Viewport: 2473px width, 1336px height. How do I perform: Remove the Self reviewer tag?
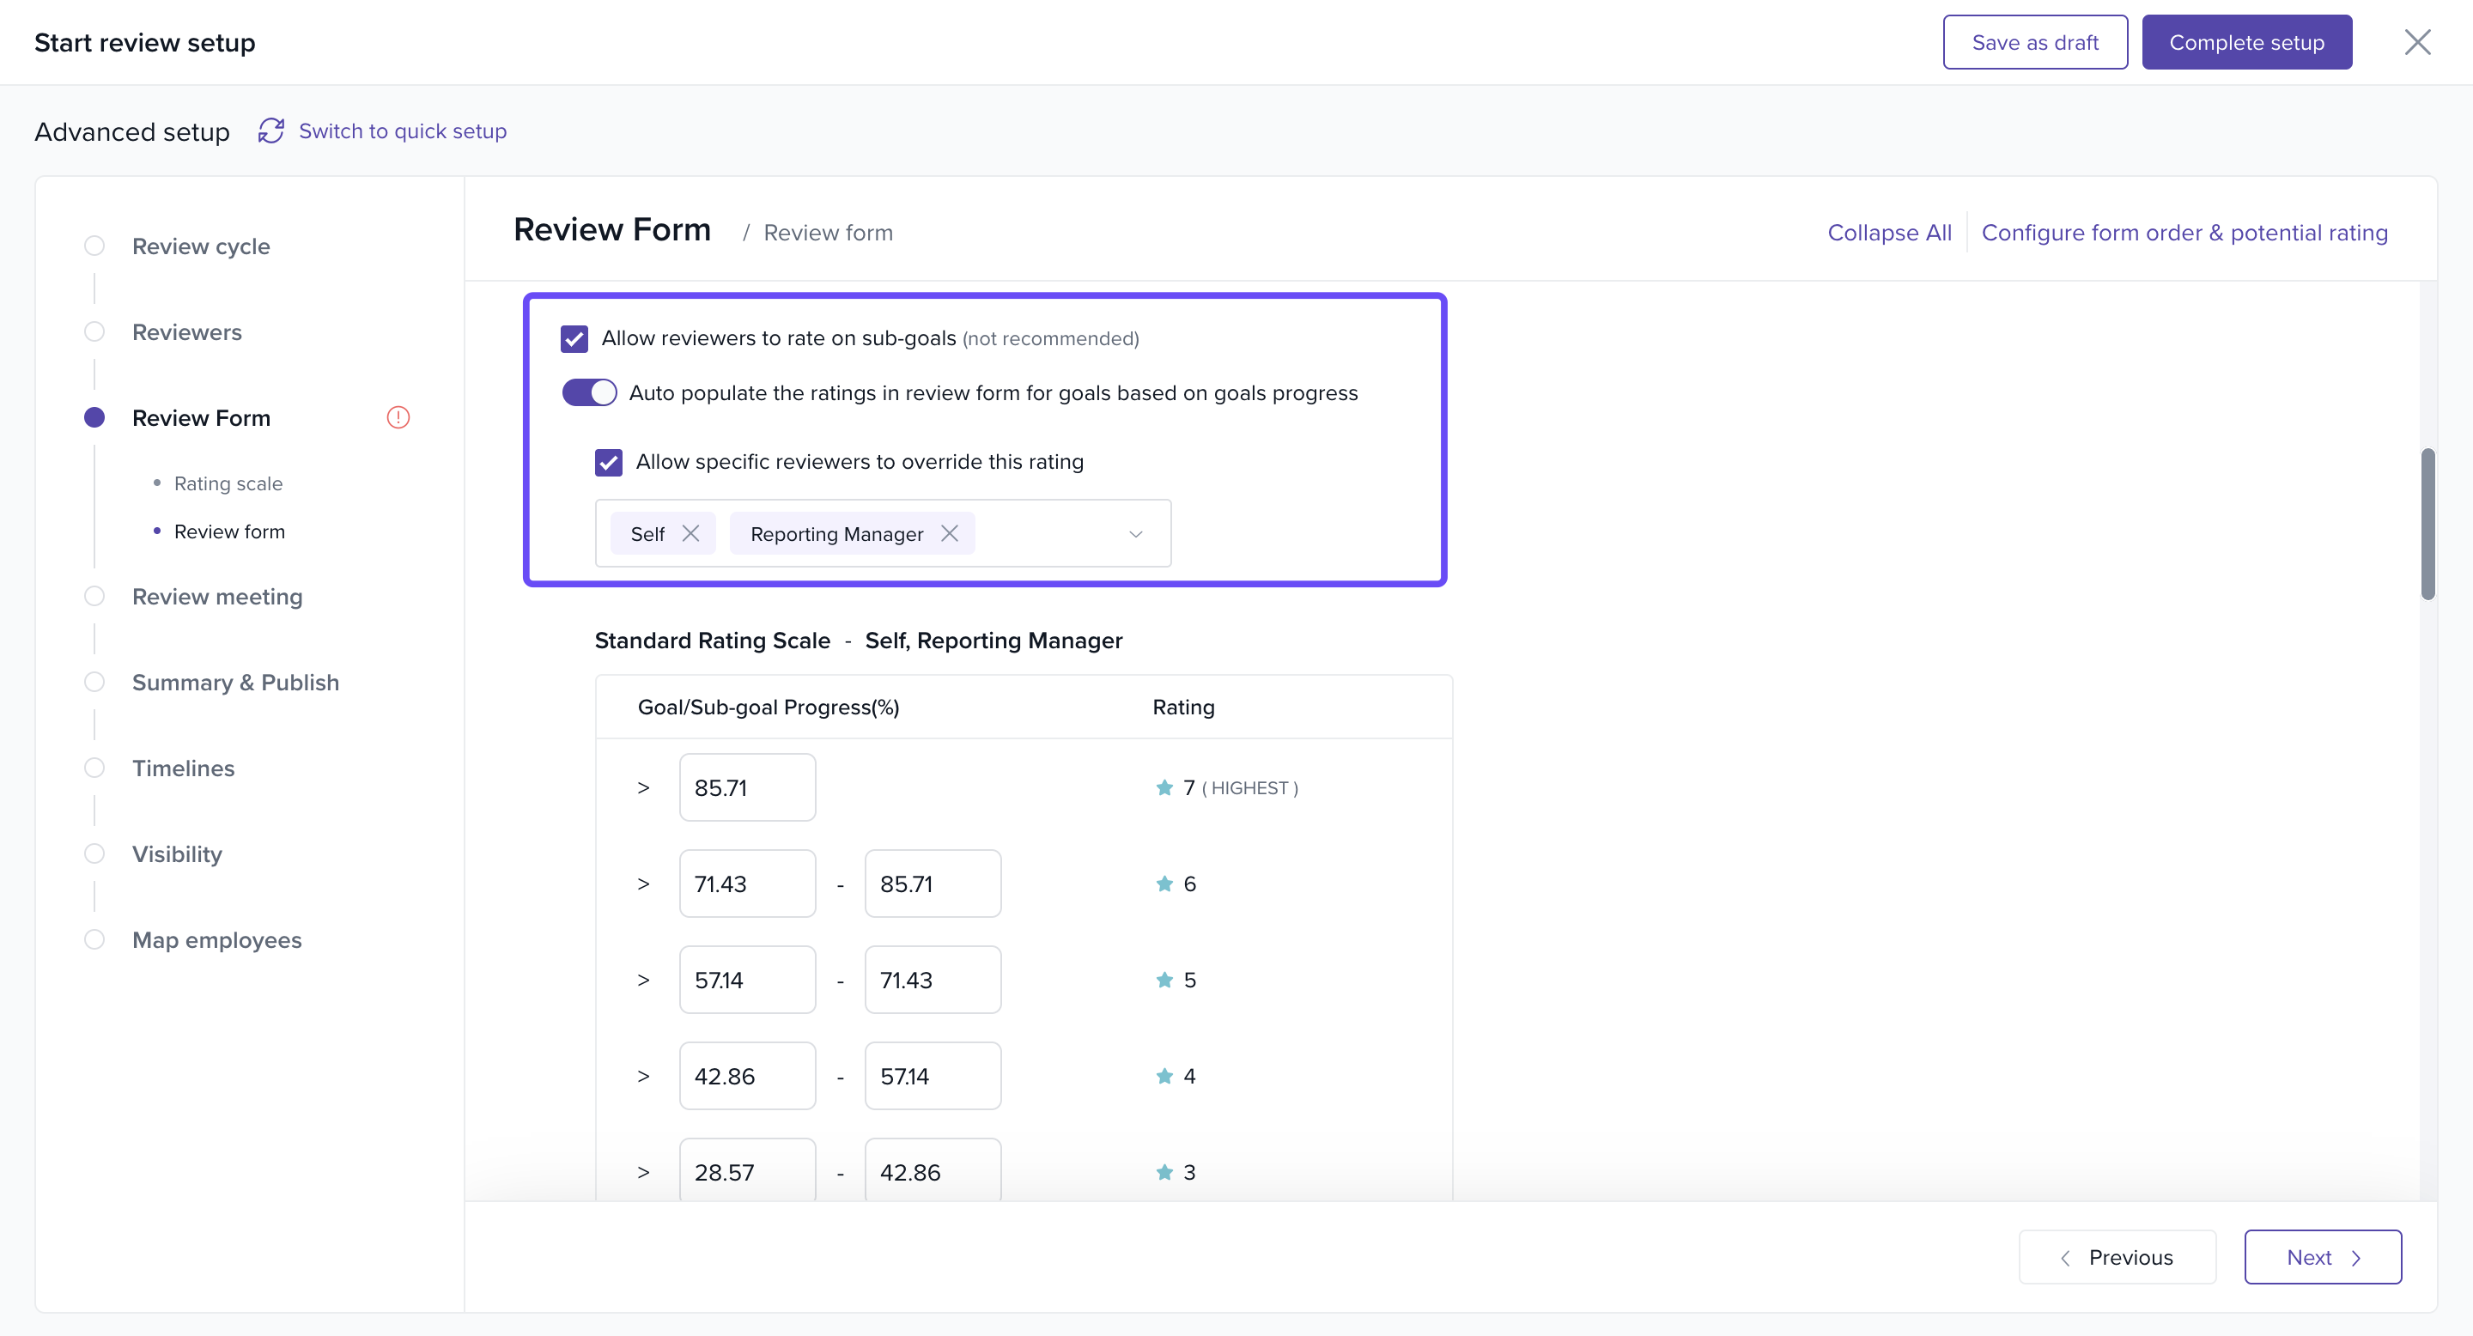coord(690,534)
